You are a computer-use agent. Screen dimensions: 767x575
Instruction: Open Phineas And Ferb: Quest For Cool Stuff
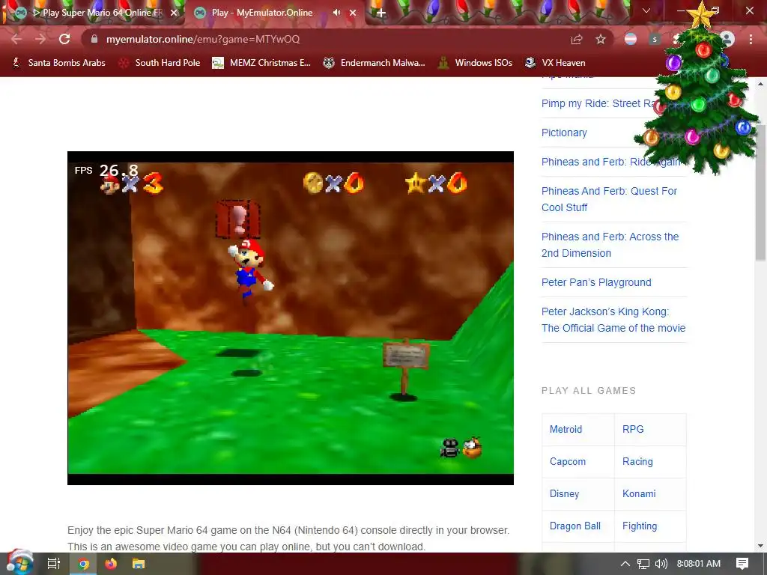tap(609, 199)
